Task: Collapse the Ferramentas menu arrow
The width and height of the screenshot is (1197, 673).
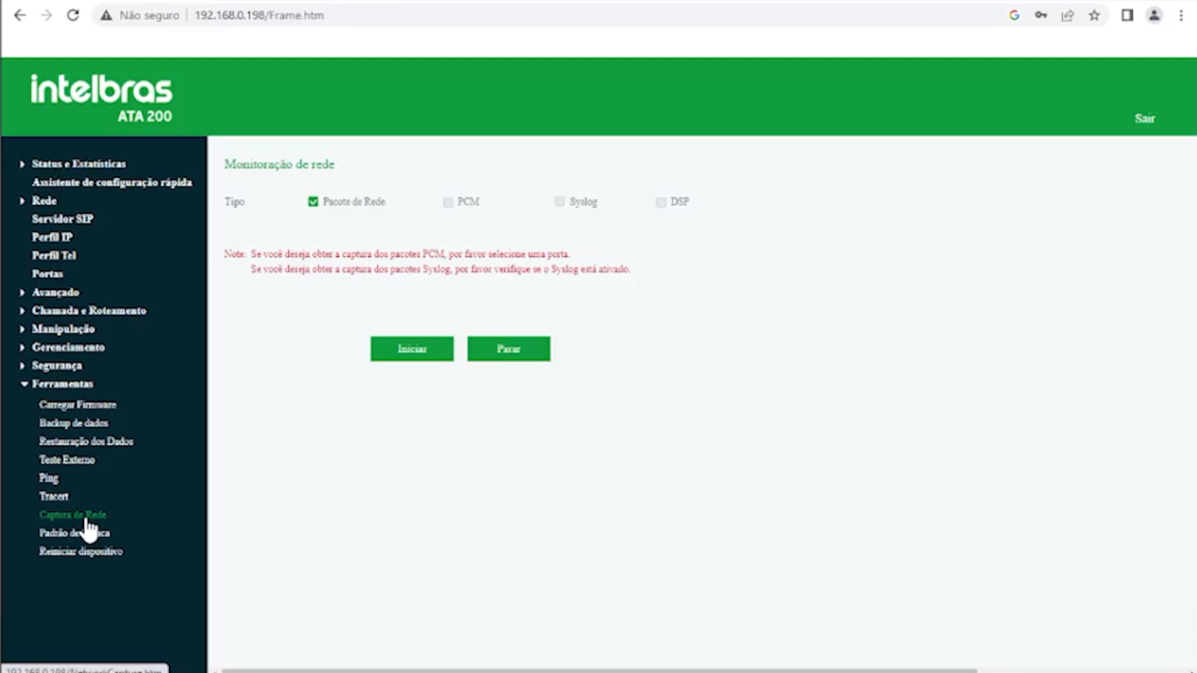Action: click(x=24, y=384)
